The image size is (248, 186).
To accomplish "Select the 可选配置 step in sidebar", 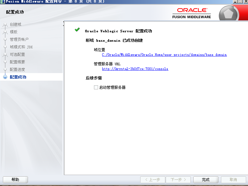I will [17, 55].
